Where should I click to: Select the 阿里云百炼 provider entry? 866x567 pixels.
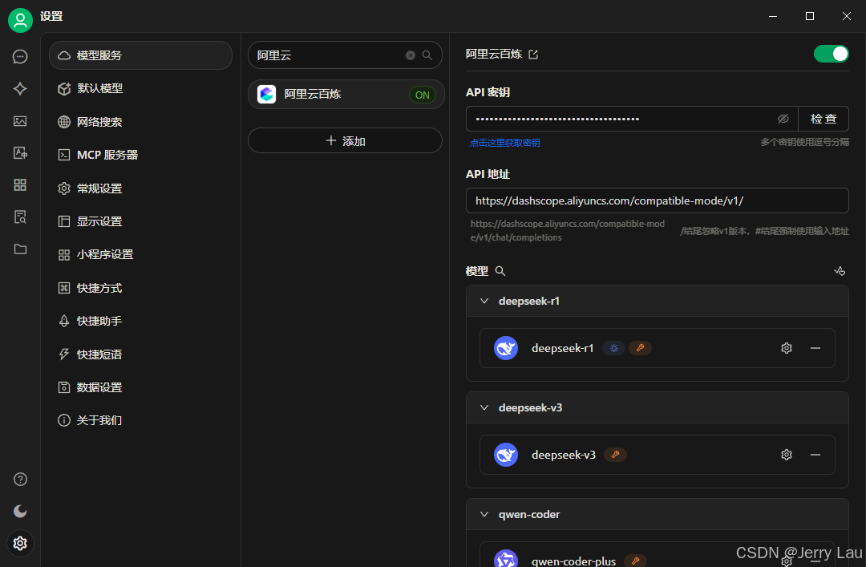[346, 95]
